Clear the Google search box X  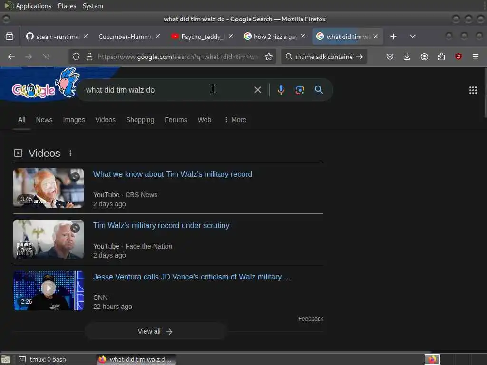pyautogui.click(x=257, y=90)
